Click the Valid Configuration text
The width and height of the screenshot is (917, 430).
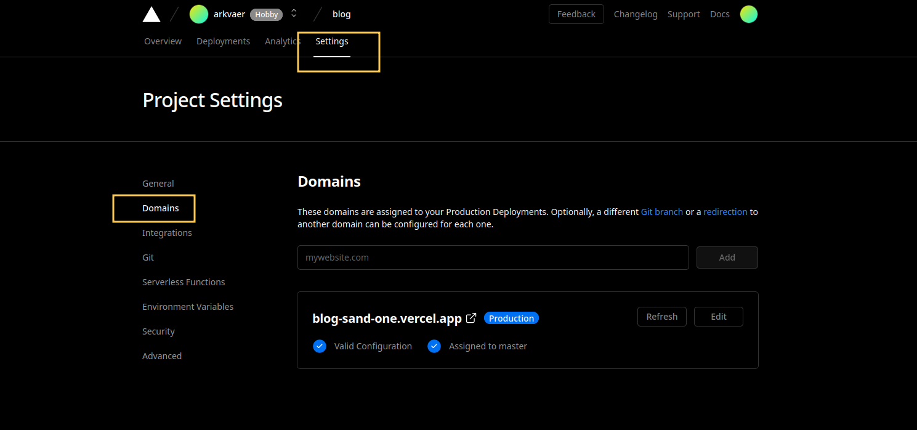point(373,346)
